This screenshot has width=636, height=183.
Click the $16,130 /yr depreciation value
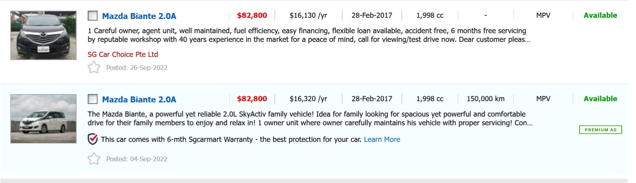pos(308,15)
